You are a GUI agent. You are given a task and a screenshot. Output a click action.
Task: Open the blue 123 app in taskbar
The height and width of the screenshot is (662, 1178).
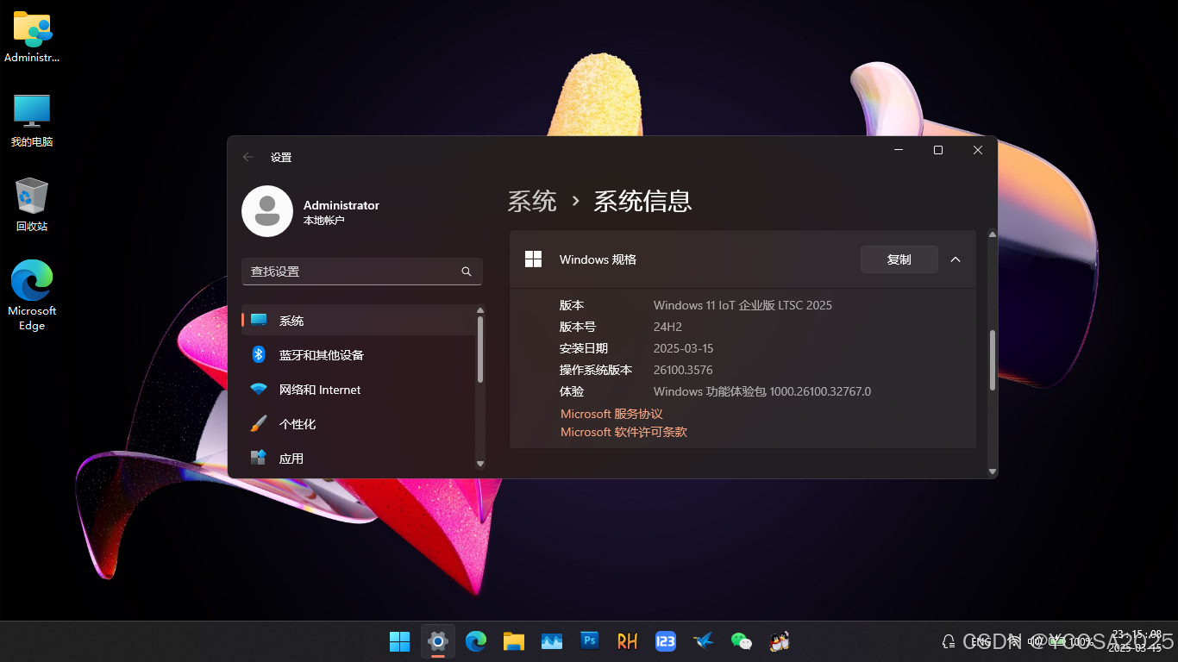coord(666,641)
